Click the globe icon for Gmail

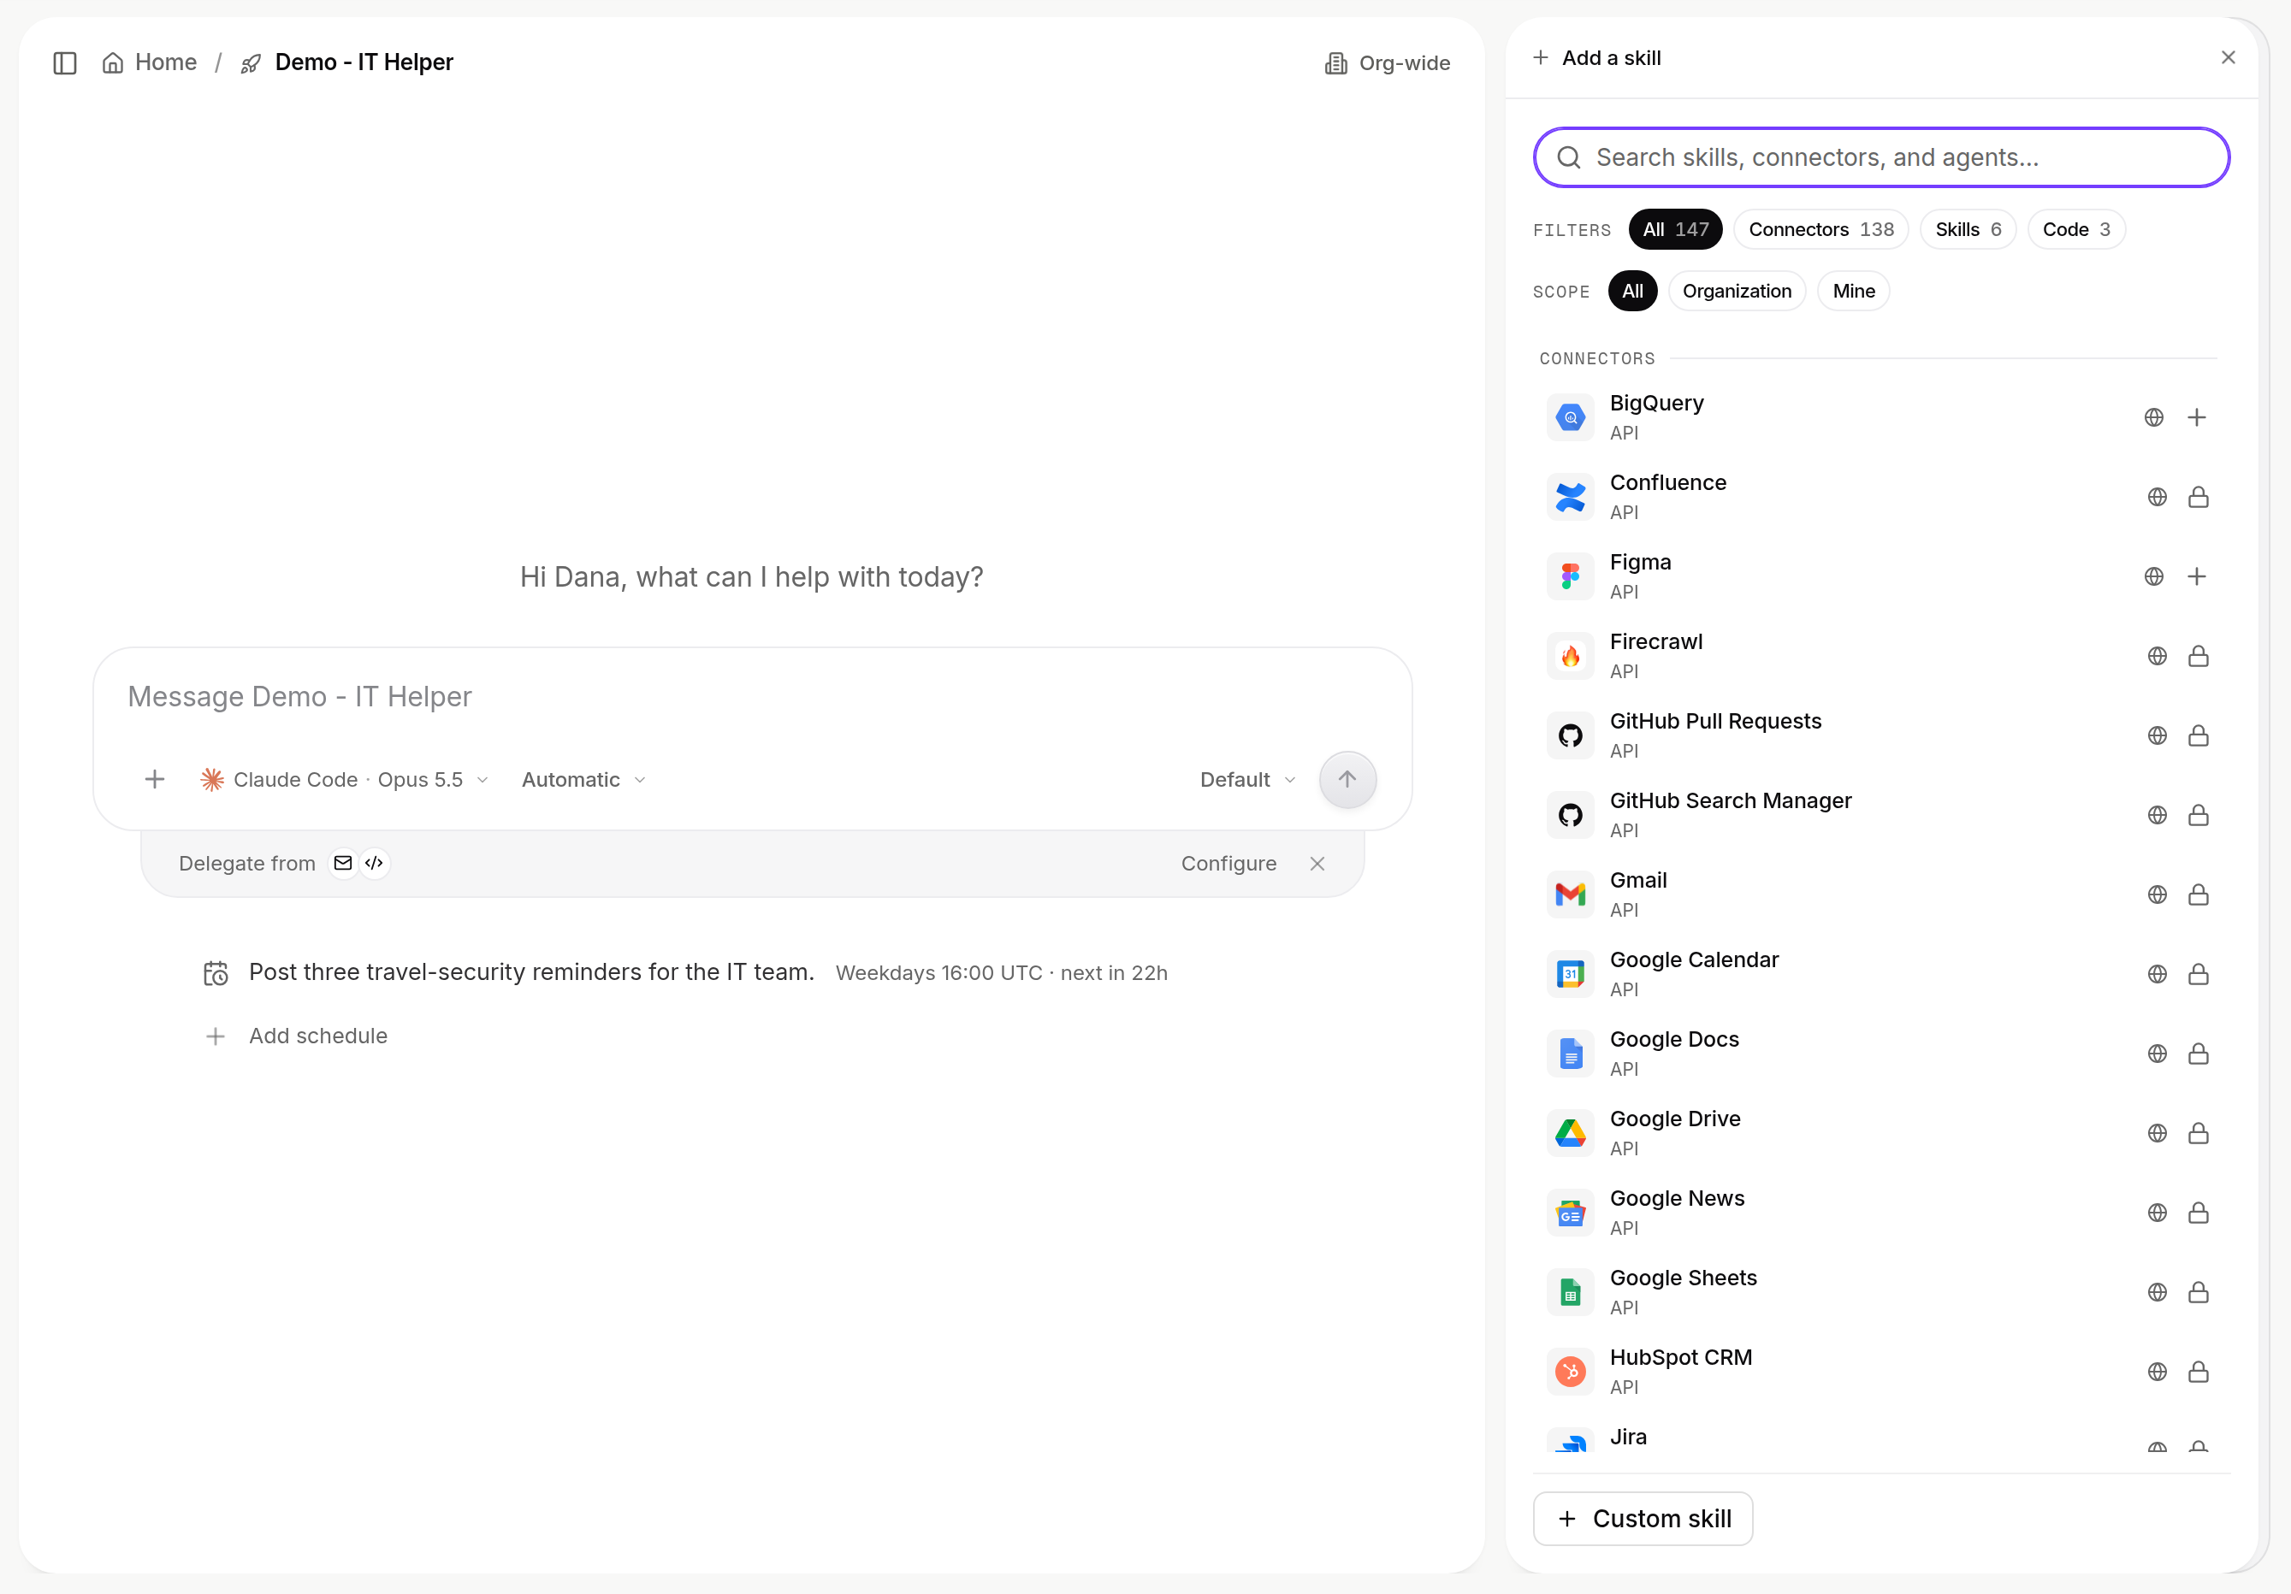[x=2157, y=894]
